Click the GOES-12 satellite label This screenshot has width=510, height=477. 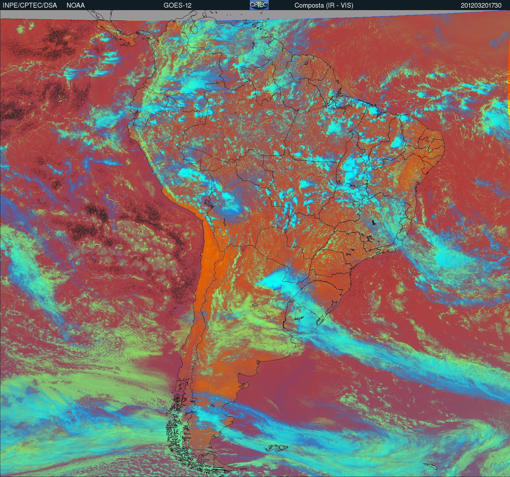coord(177,5)
